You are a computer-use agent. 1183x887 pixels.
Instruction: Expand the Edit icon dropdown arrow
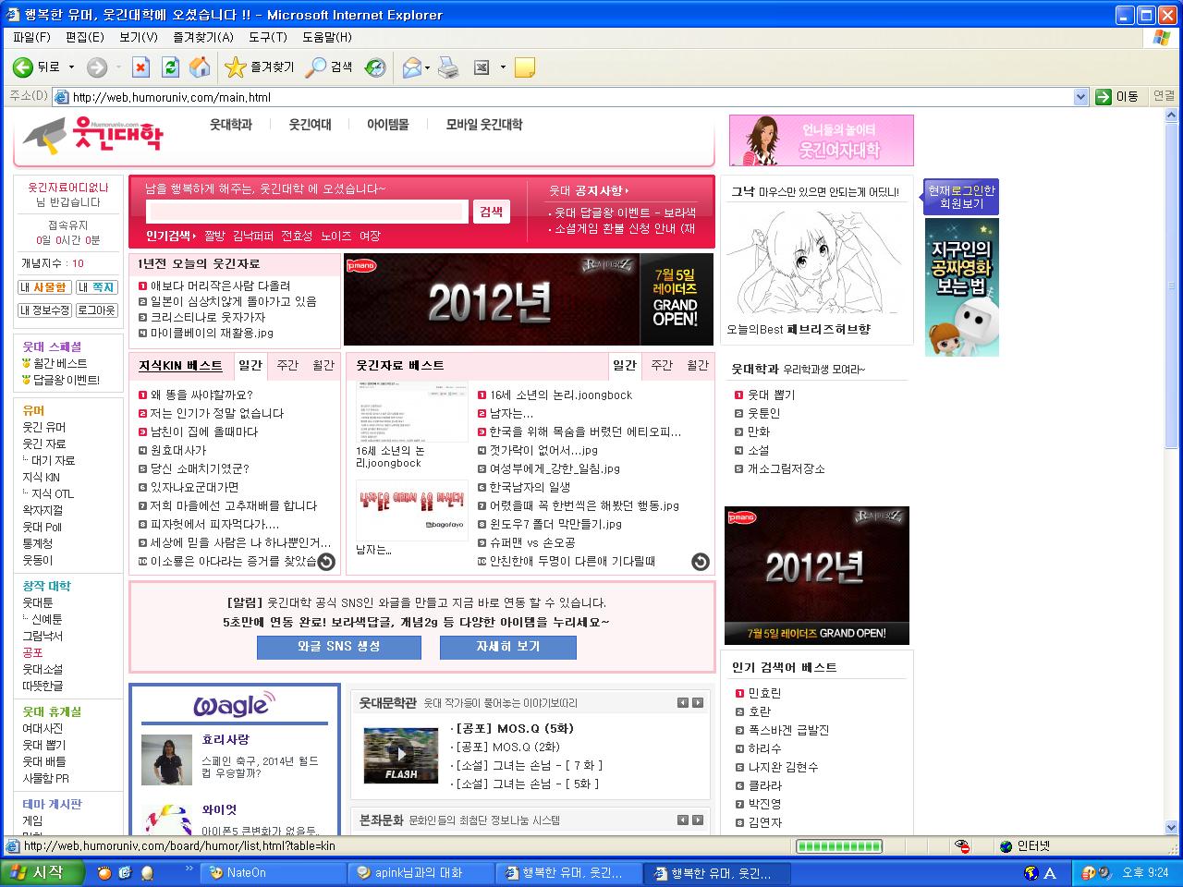click(503, 67)
